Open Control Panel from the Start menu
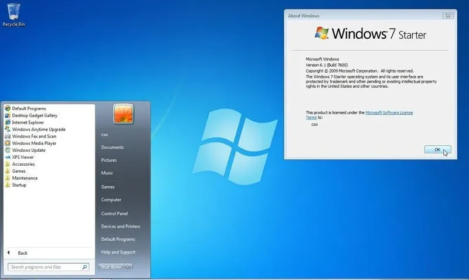The height and width of the screenshot is (280, 469). tap(114, 214)
